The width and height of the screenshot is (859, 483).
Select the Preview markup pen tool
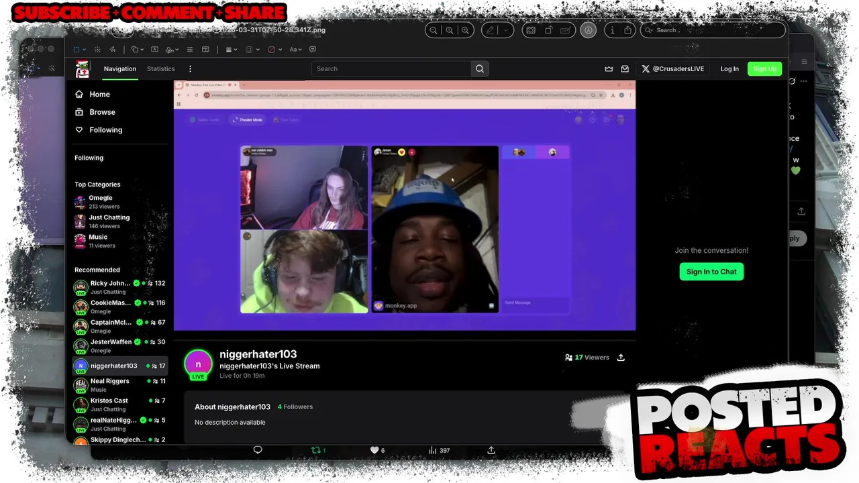[x=491, y=30]
